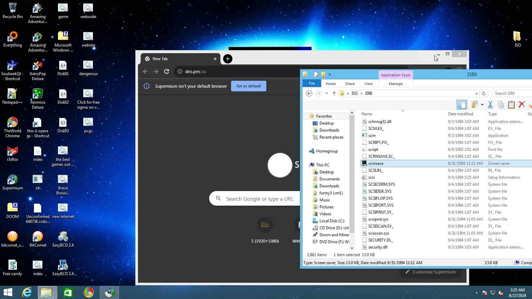
Task: Select the BitComet desktop shortcut
Action: [x=38, y=239]
